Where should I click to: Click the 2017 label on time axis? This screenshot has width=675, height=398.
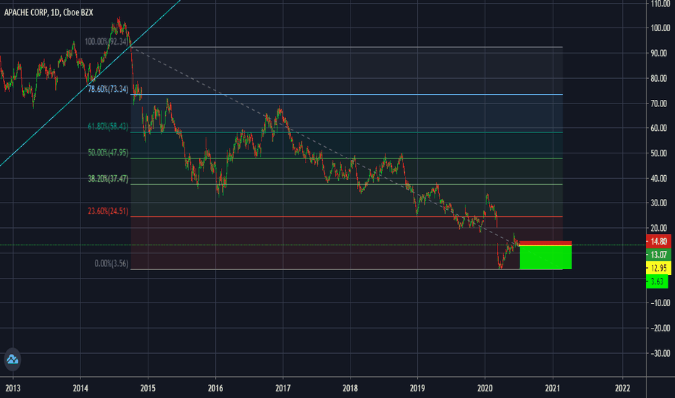click(x=283, y=388)
